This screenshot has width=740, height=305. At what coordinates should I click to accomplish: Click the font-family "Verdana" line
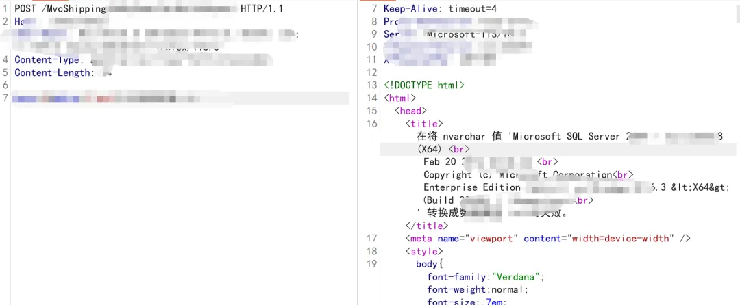486,277
